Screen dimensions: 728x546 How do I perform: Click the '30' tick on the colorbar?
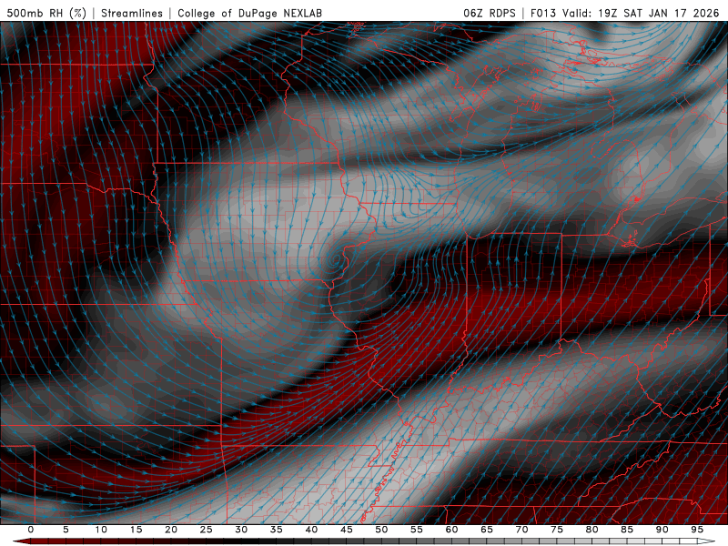click(241, 530)
